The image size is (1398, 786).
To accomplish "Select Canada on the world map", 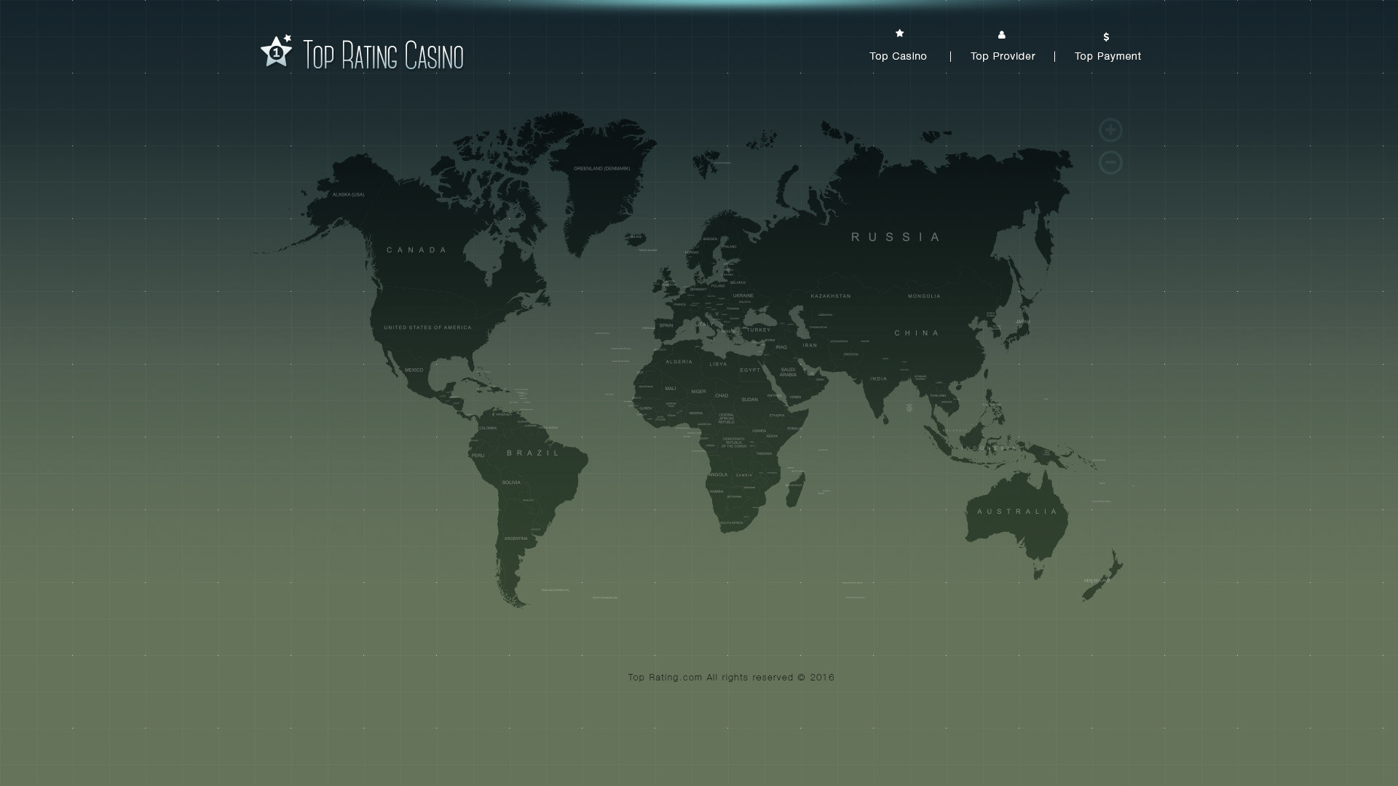I will coord(417,250).
